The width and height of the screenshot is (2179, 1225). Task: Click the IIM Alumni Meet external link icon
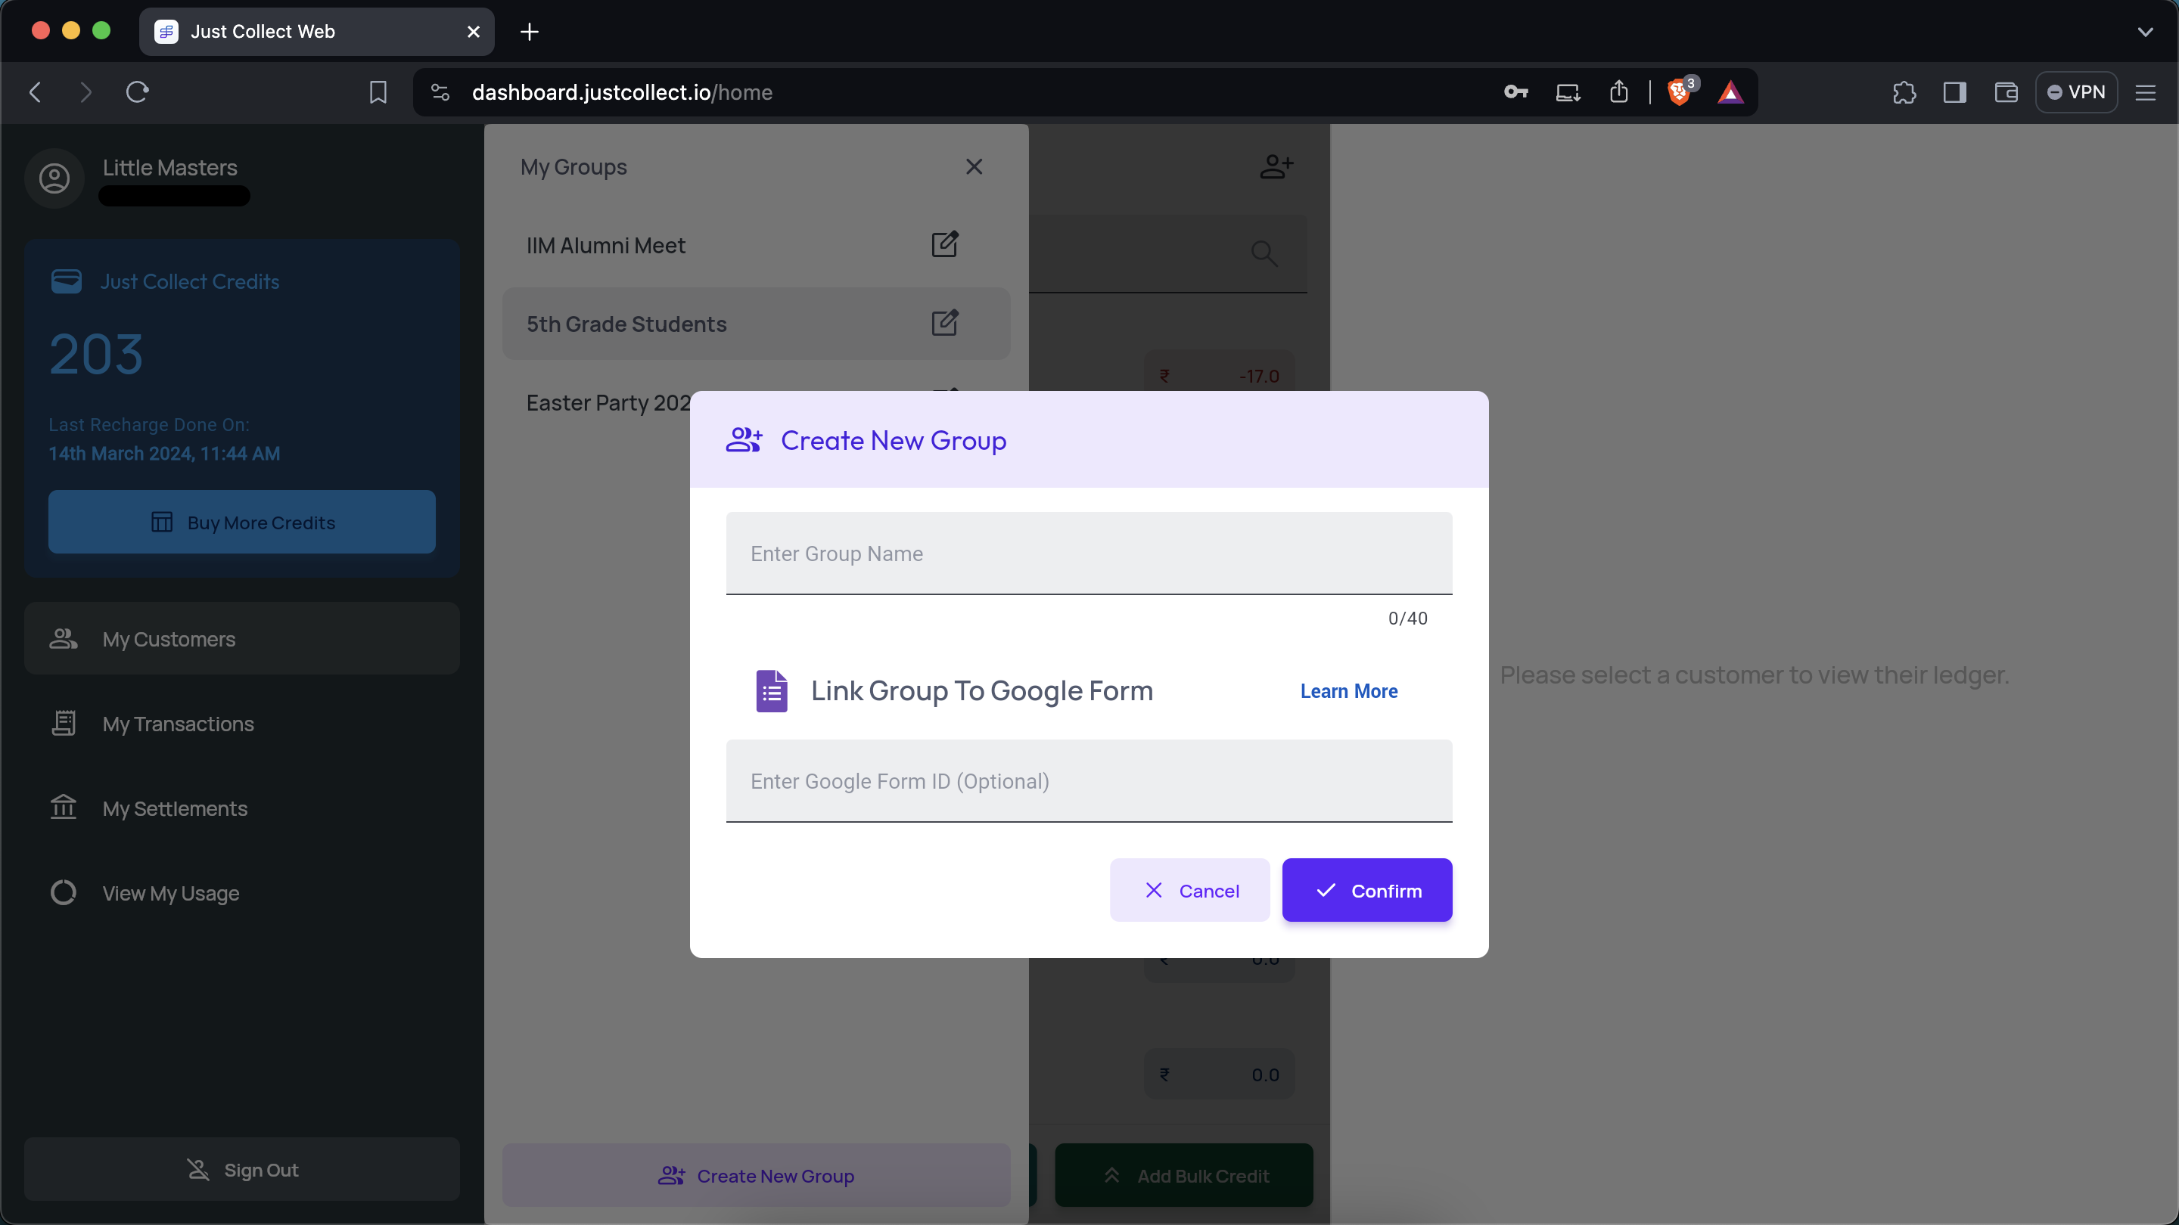pyautogui.click(x=943, y=243)
